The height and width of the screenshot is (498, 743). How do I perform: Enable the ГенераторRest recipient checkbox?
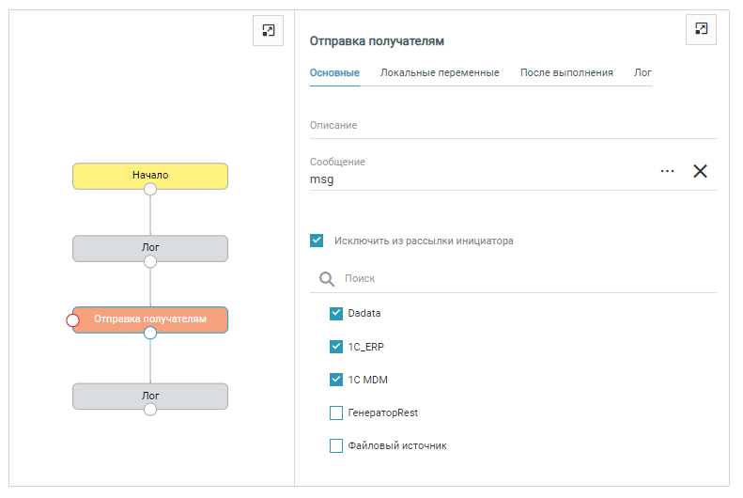336,412
